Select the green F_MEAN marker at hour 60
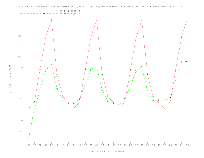 (x=142, y=67)
